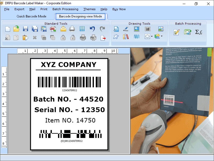Open the Help menu

coord(104,9)
